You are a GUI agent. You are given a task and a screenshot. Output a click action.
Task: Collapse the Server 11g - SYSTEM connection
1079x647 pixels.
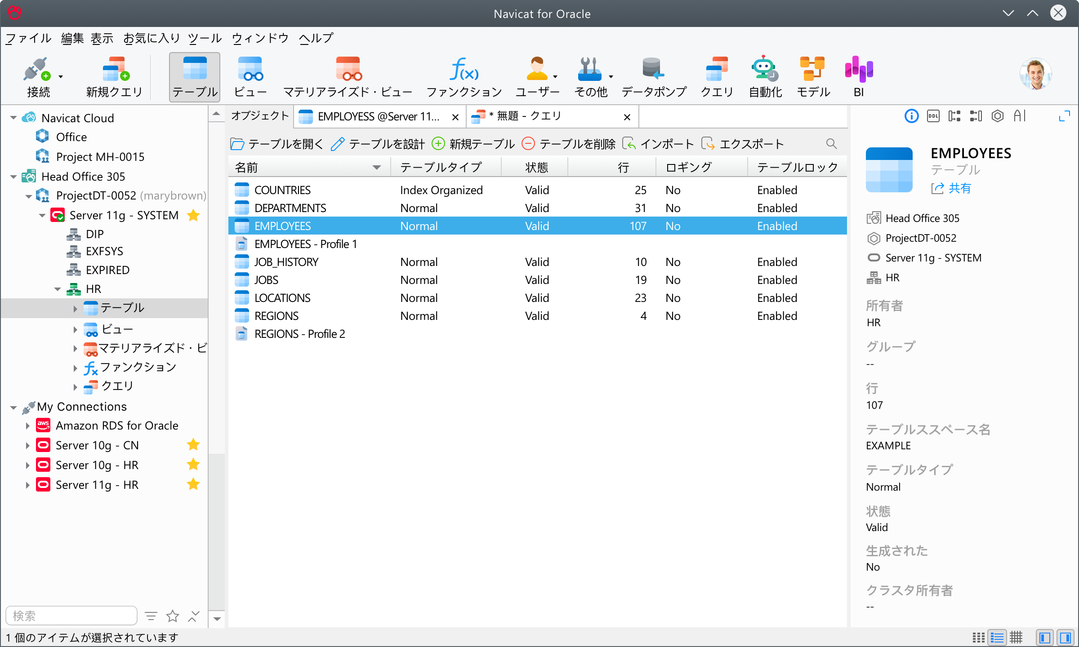(x=42, y=216)
